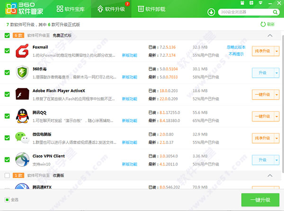Click the Foxmail app icon
This screenshot has width=284, height=211.
point(22,51)
